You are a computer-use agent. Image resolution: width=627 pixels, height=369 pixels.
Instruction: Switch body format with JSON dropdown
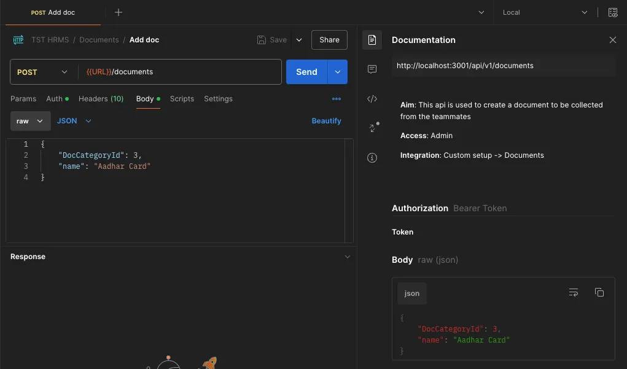pos(74,121)
